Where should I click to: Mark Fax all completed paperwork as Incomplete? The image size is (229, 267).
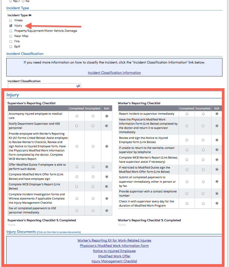(x=93, y=211)
